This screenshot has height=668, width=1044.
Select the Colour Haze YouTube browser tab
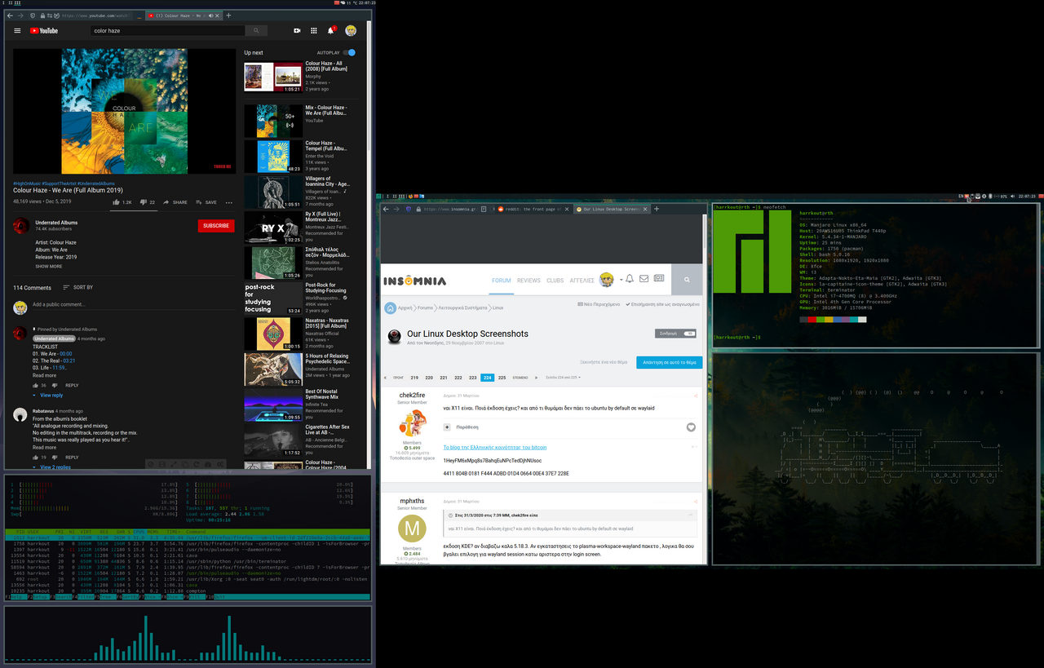point(182,15)
